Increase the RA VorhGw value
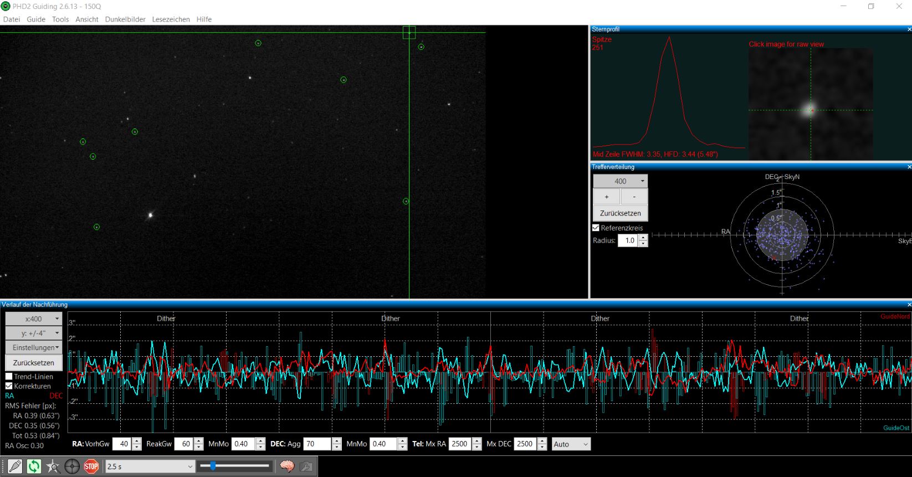 click(x=137, y=442)
